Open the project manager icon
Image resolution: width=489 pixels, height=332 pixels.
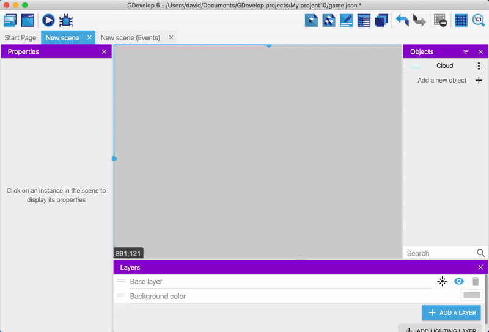[10, 20]
